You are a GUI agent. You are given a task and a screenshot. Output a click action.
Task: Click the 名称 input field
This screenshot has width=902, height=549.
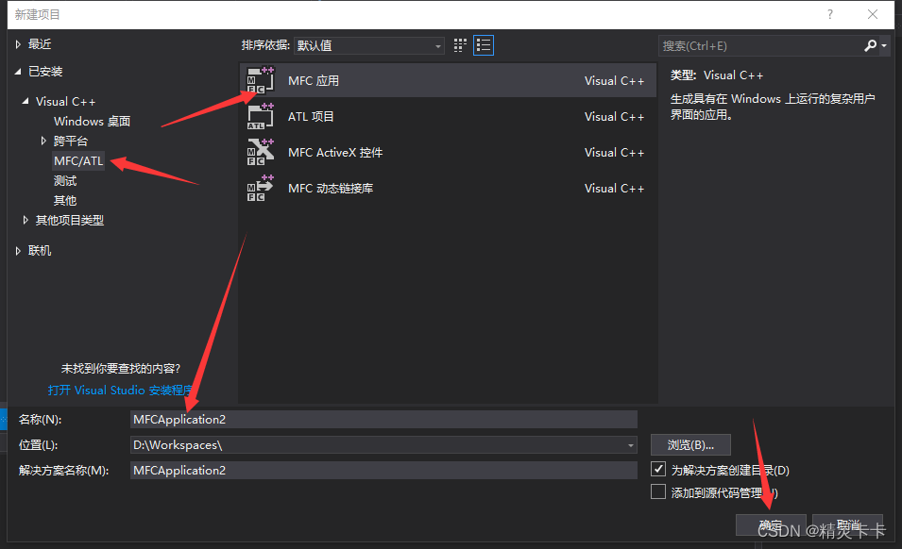[x=383, y=419]
